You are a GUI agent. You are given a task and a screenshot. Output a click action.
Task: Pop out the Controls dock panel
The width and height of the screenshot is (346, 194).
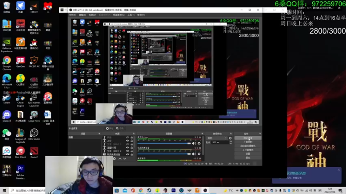pos(260,134)
